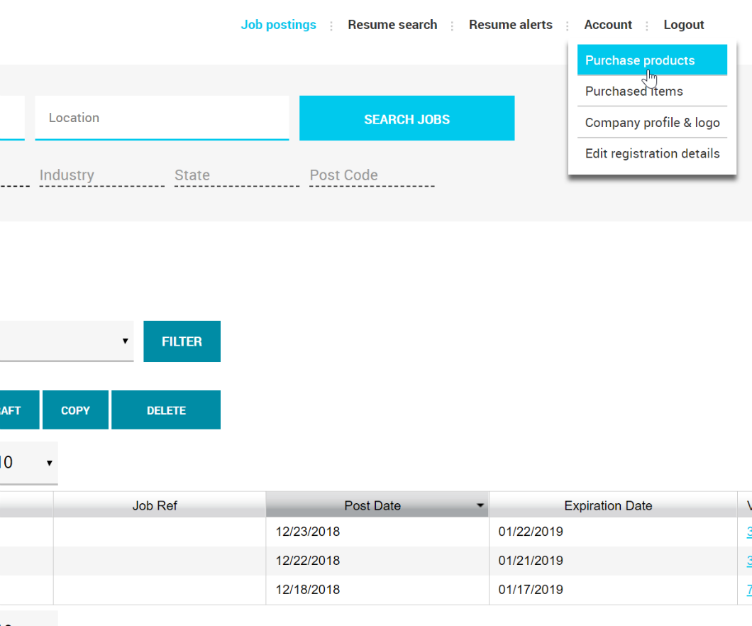
Task: Sort by Expiration Date column header
Action: pyautogui.click(x=612, y=505)
